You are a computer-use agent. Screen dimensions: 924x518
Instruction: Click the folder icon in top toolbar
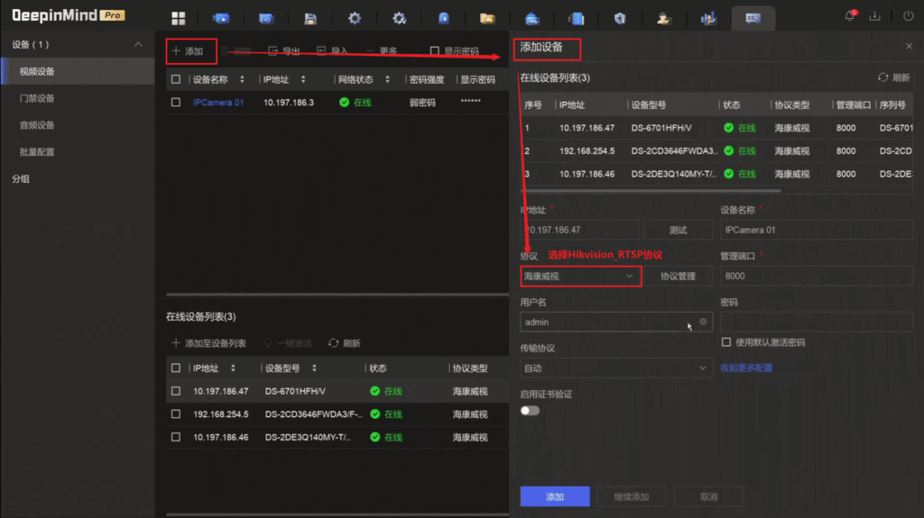click(487, 18)
